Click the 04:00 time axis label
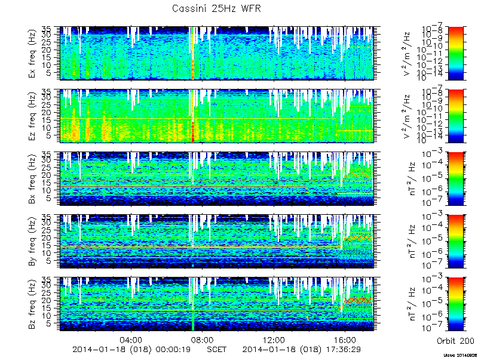This screenshot has width=478, height=358. tap(131, 340)
